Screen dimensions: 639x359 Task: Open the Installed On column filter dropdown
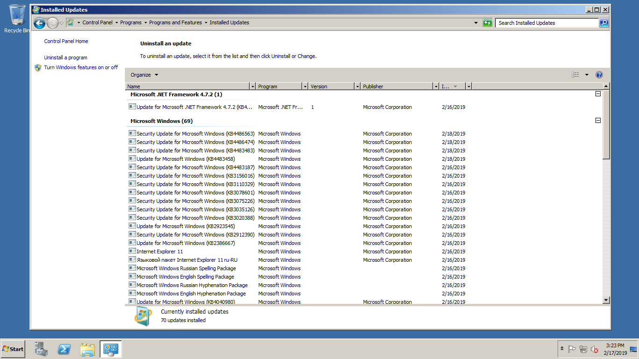[469, 86]
